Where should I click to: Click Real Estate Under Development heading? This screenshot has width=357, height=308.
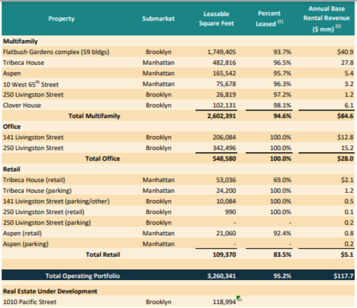click(50, 291)
